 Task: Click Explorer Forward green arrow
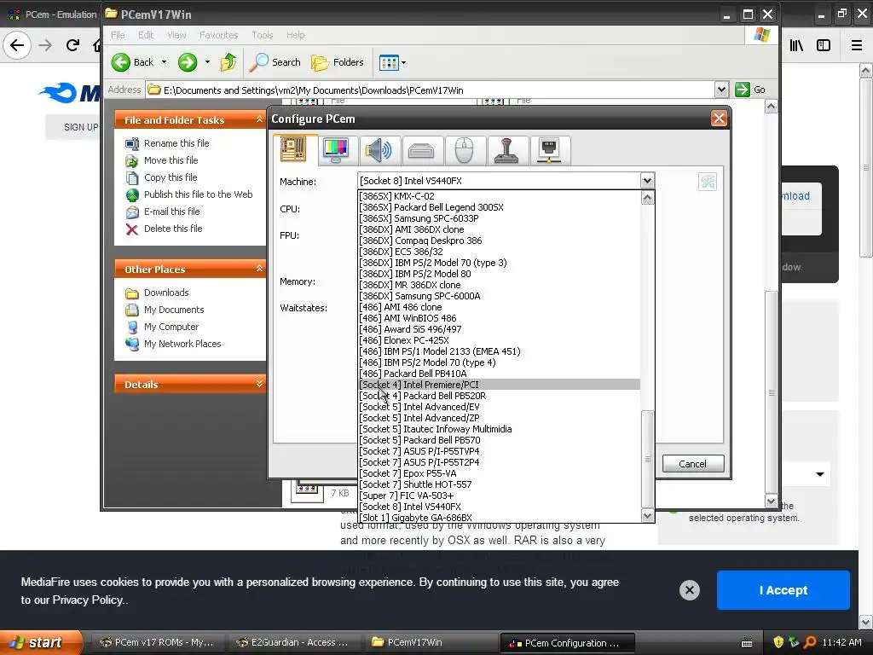pos(188,62)
